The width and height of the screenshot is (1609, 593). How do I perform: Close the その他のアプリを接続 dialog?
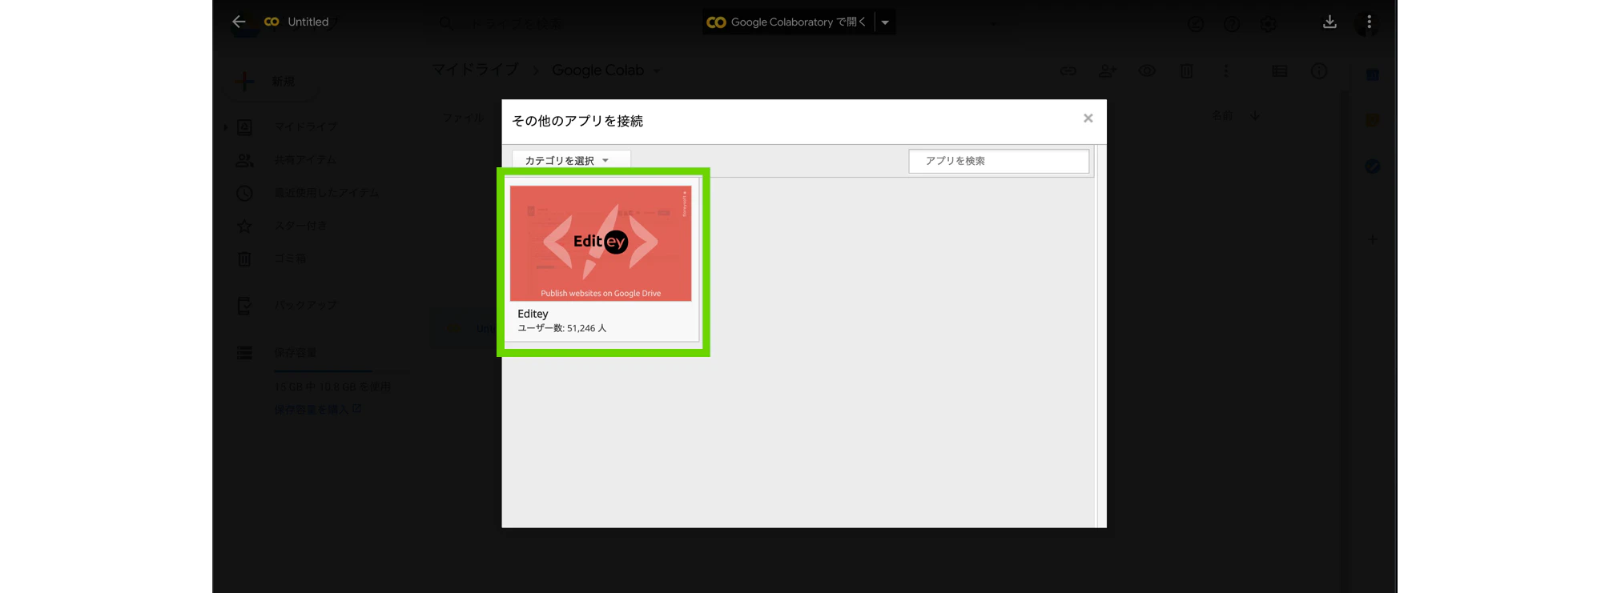click(x=1088, y=118)
